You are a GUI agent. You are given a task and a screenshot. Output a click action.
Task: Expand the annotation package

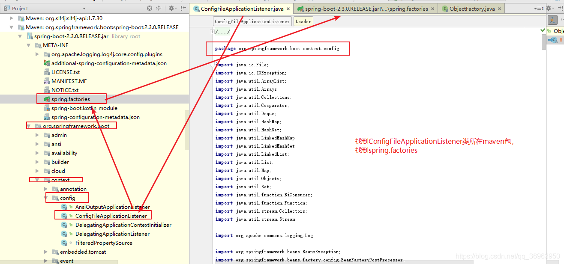point(46,189)
